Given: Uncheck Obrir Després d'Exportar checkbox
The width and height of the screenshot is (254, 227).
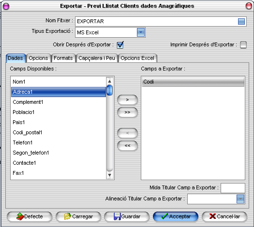Looking at the screenshot, I should pyautogui.click(x=120, y=45).
